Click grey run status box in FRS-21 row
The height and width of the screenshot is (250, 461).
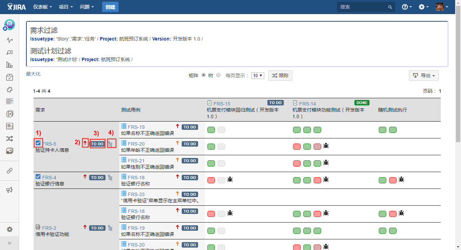click(x=221, y=163)
